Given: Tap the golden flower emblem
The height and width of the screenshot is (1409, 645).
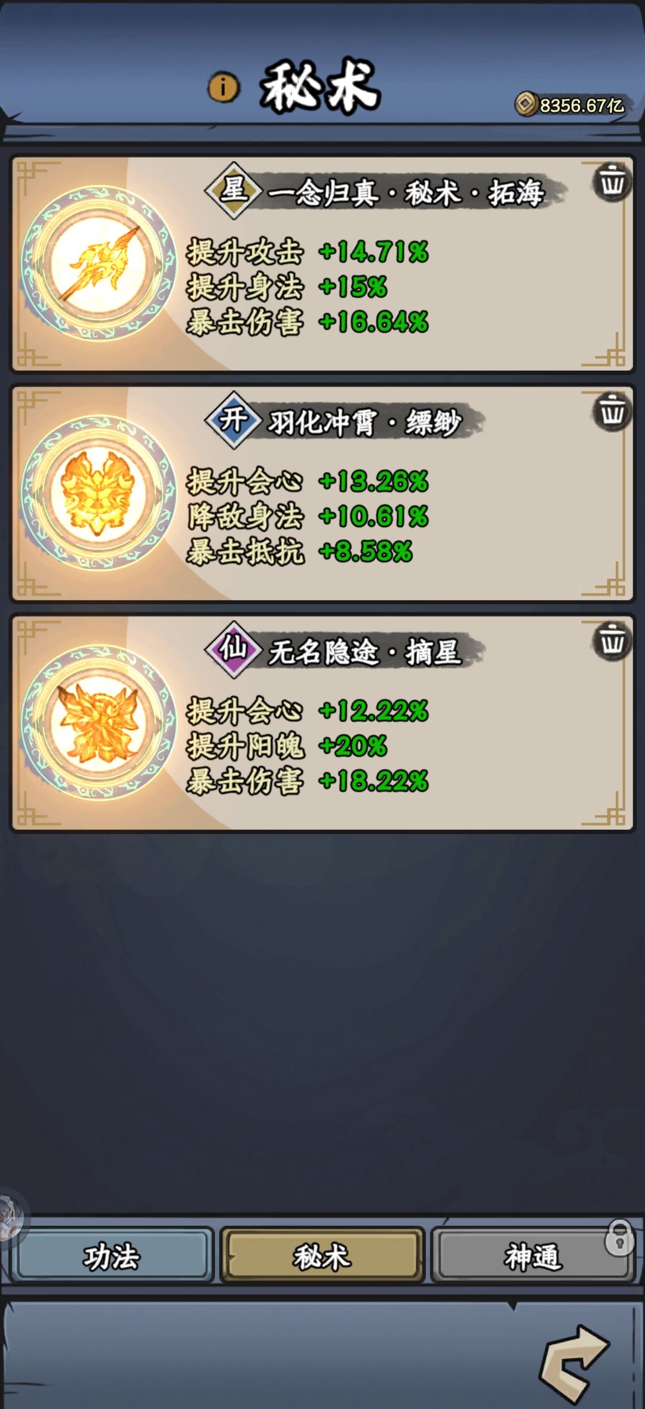Looking at the screenshot, I should click(x=99, y=722).
